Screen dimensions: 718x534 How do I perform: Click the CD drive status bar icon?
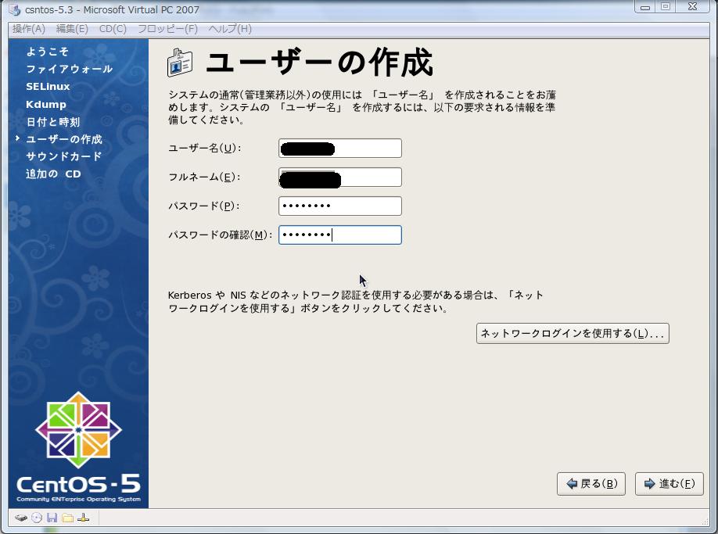pos(36,518)
